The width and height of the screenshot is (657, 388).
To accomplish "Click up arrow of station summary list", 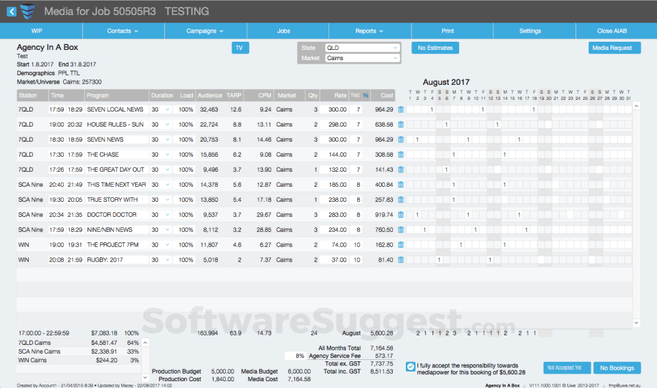I will [x=145, y=343].
